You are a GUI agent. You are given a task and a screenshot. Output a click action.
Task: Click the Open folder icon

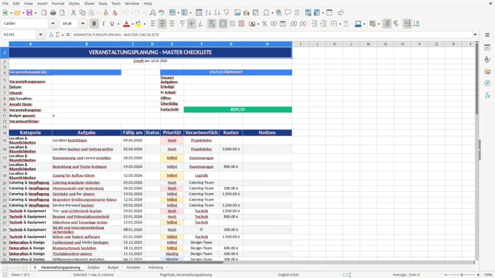click(x=17, y=13)
